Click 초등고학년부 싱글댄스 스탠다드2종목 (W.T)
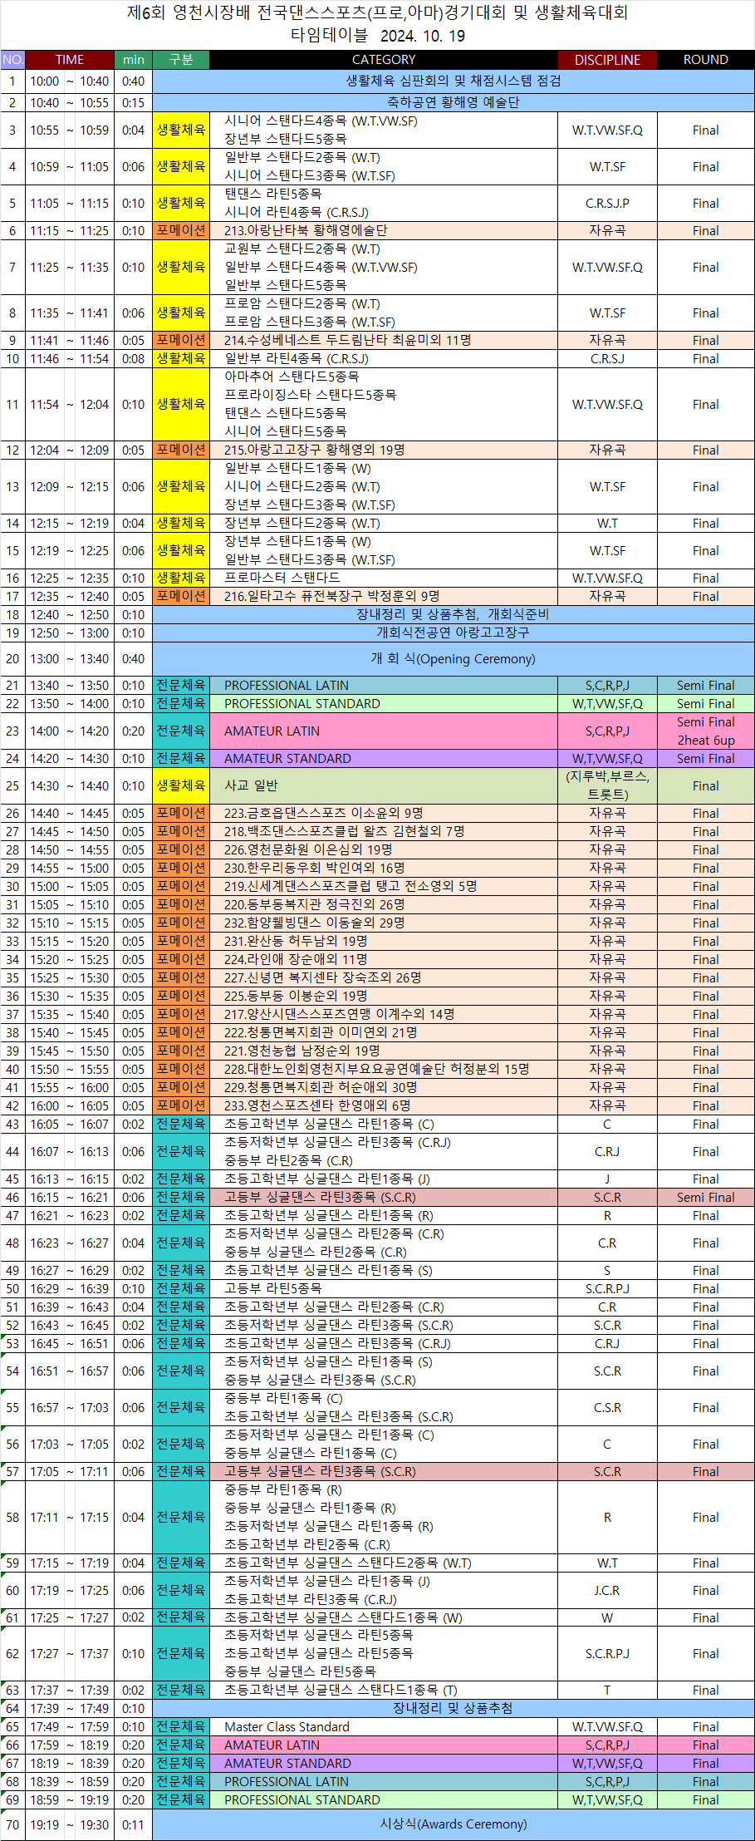755x1841 pixels. coord(383,1563)
